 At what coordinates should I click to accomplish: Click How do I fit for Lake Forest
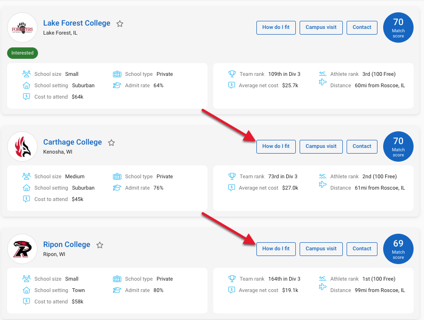[276, 27]
